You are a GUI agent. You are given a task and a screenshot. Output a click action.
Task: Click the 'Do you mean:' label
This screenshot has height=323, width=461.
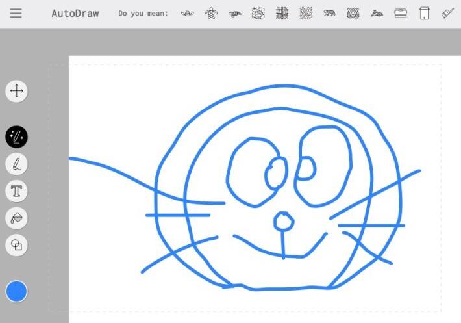(x=143, y=13)
